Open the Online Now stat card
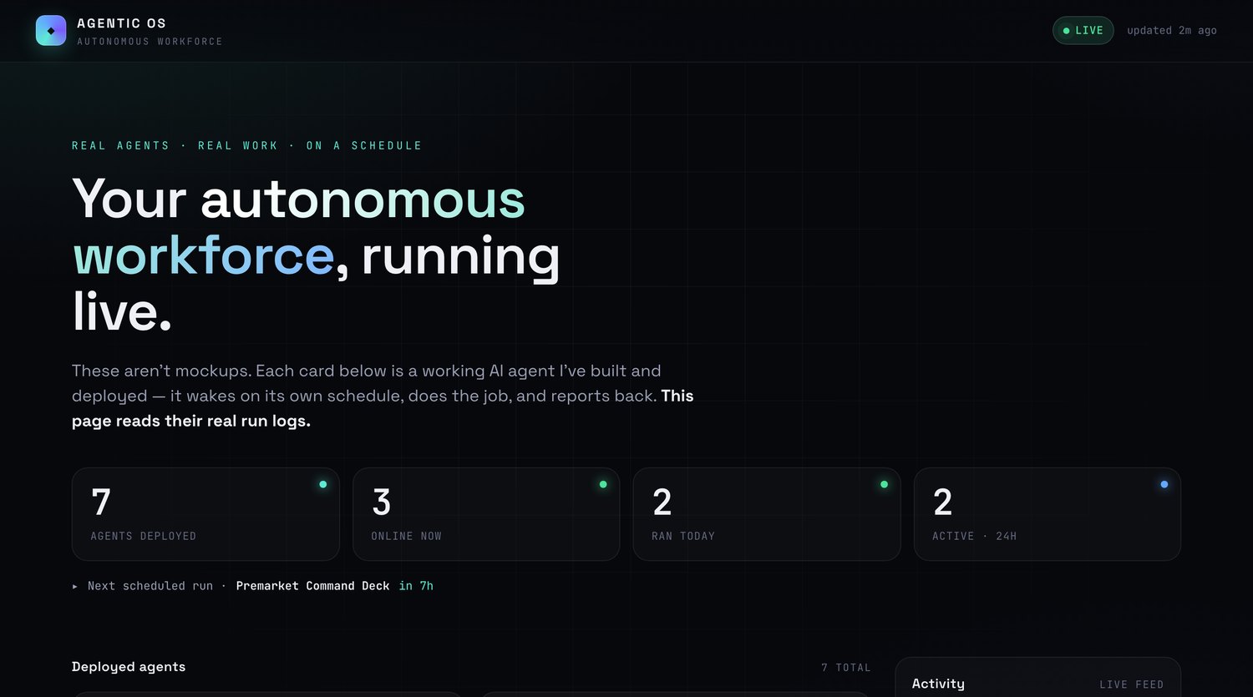Screen dimensions: 1253x697 coord(486,514)
